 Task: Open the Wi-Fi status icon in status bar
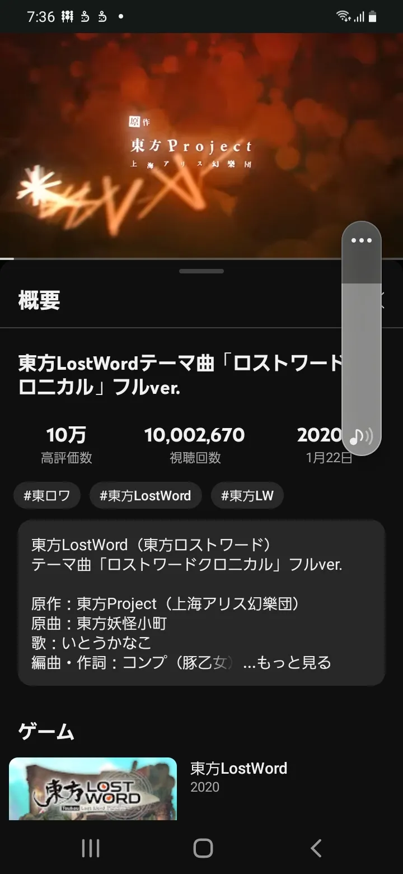click(343, 17)
